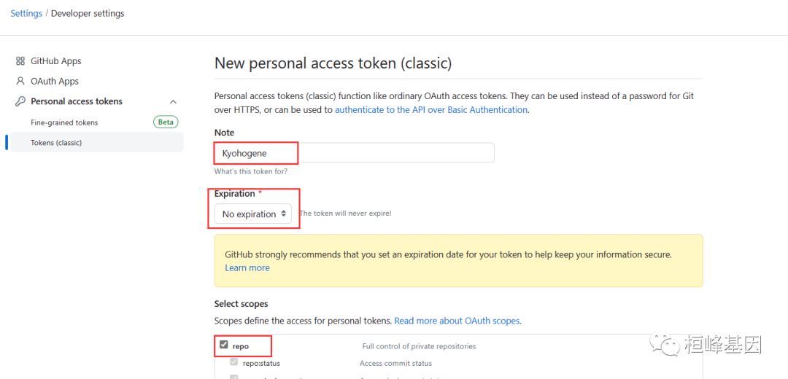The image size is (788, 379).
Task: Click the OAuth Apps person icon
Action: pos(20,81)
